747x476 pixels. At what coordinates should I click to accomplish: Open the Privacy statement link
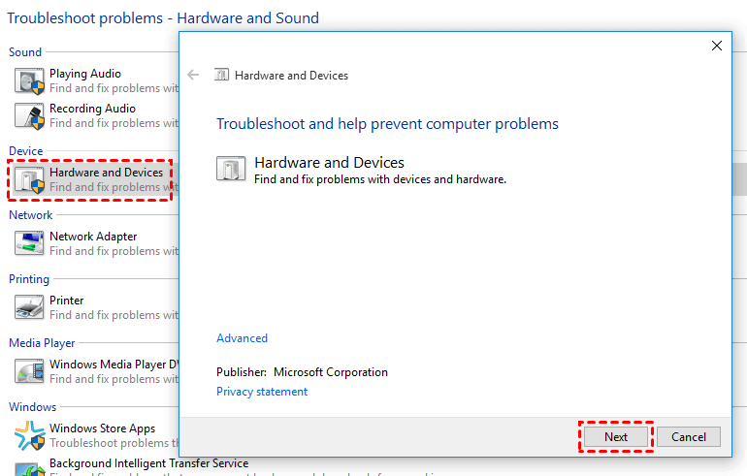pyautogui.click(x=262, y=392)
